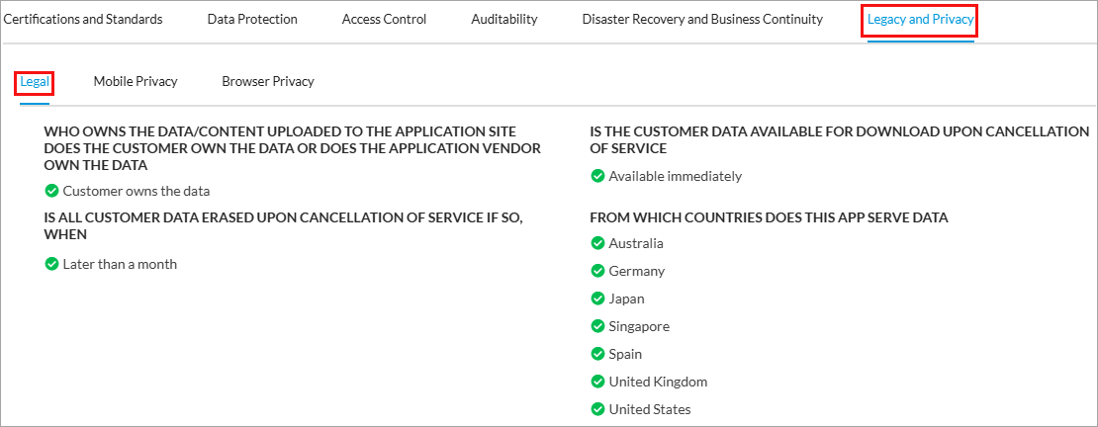Screen dimensions: 1098x427
Task: Click green check icon beside Later than a month
Action: tap(51, 264)
